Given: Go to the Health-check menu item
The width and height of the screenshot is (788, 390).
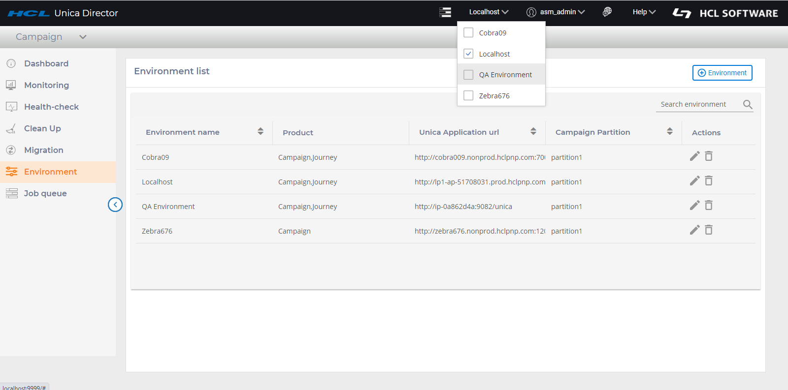Looking at the screenshot, I should [x=51, y=107].
